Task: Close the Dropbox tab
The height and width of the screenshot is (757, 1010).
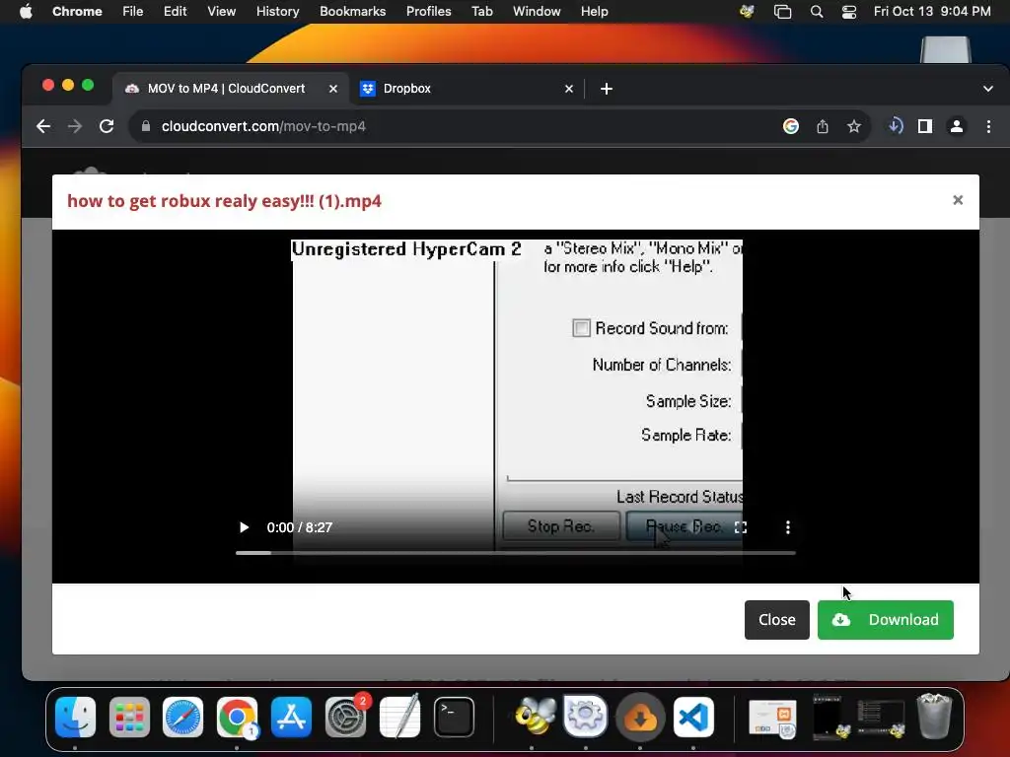Action: click(x=569, y=89)
